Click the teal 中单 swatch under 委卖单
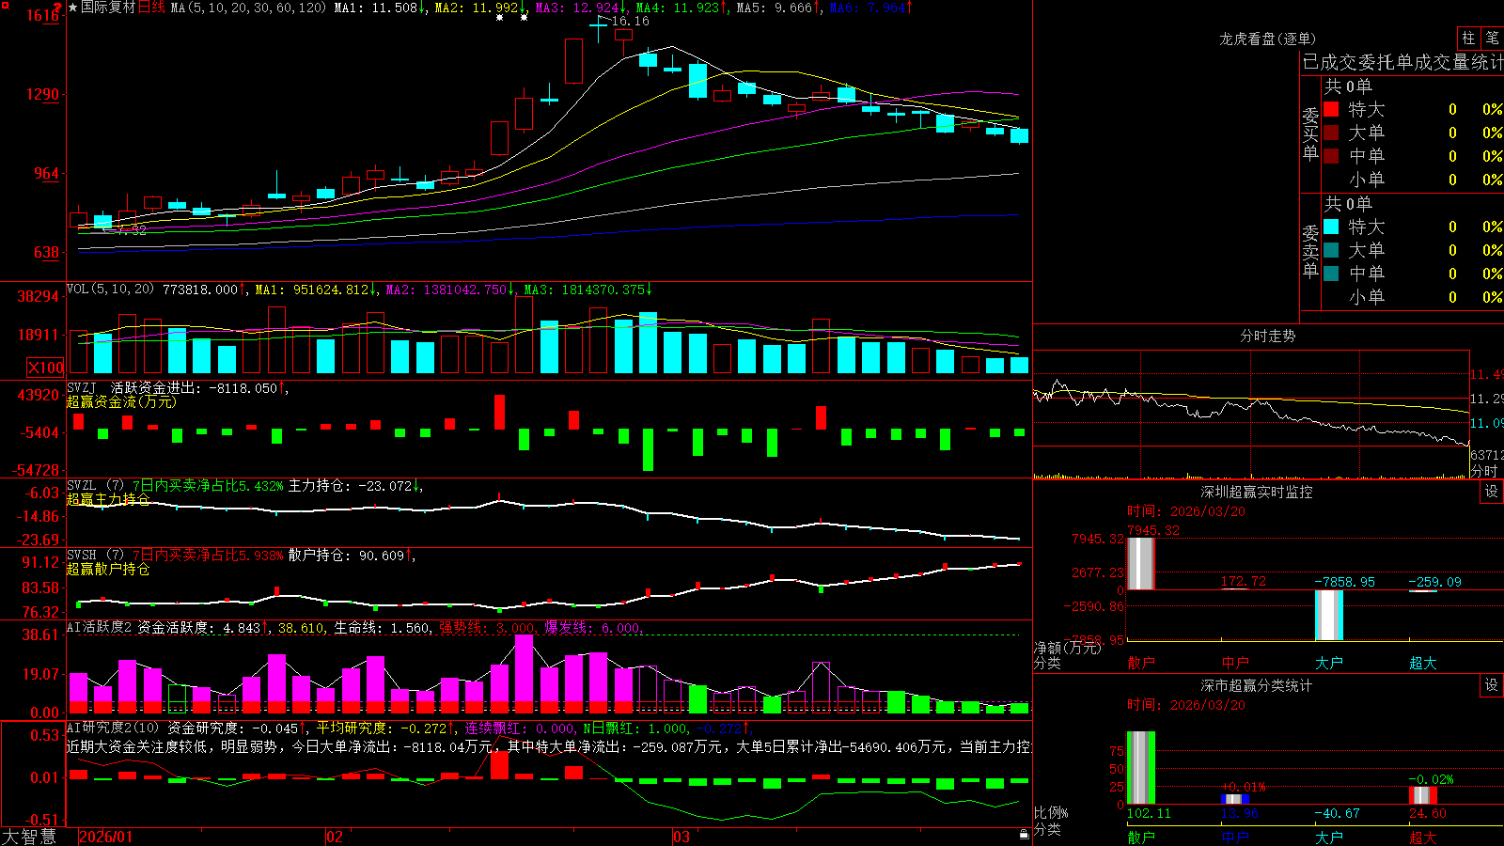 click(x=1331, y=274)
